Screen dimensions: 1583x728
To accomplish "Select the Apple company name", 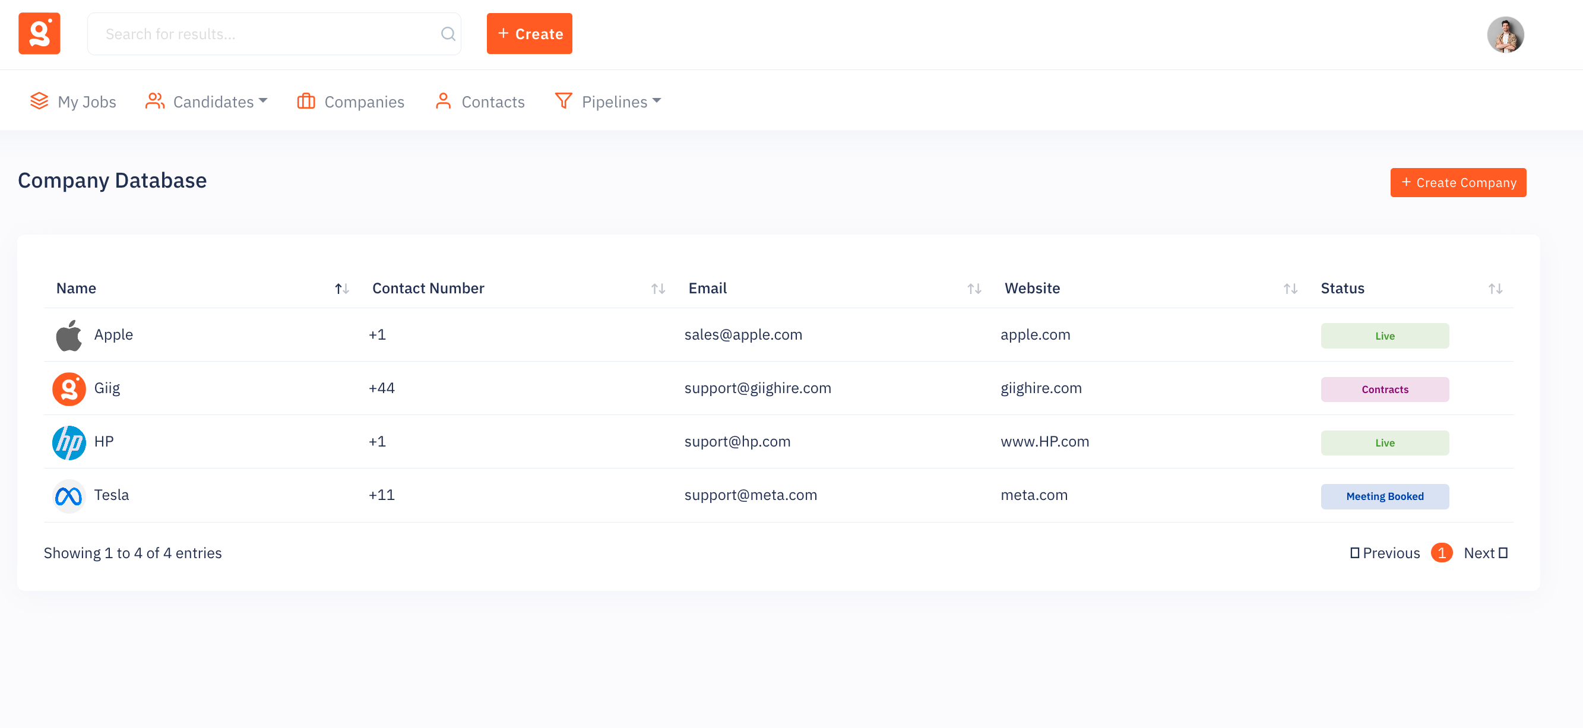I will [113, 335].
